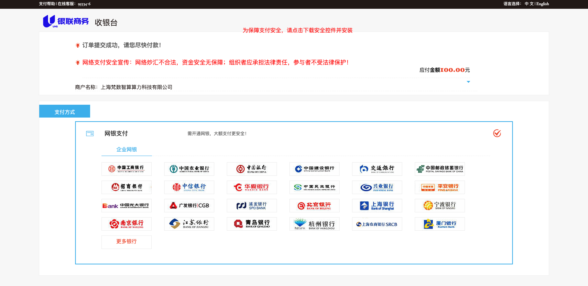Select Bank of Beijing (北京银行)
This screenshot has height=286, width=588.
tap(314, 205)
